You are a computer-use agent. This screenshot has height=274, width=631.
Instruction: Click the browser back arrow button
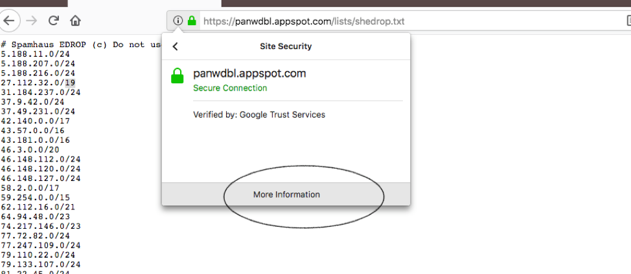(8, 21)
